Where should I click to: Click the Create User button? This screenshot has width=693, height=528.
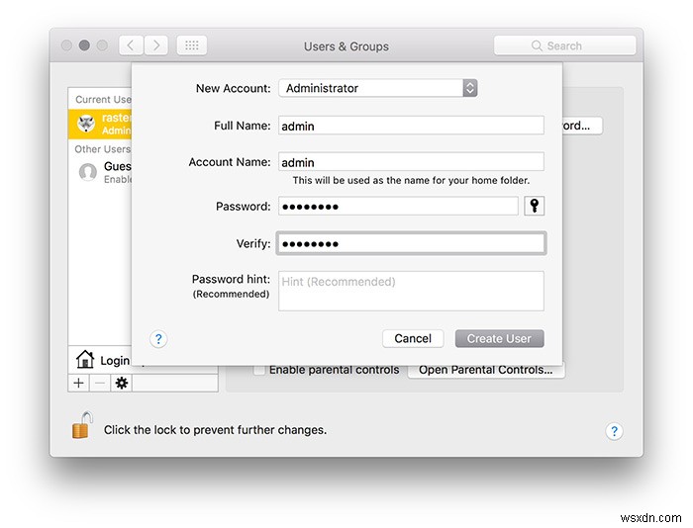tap(499, 338)
